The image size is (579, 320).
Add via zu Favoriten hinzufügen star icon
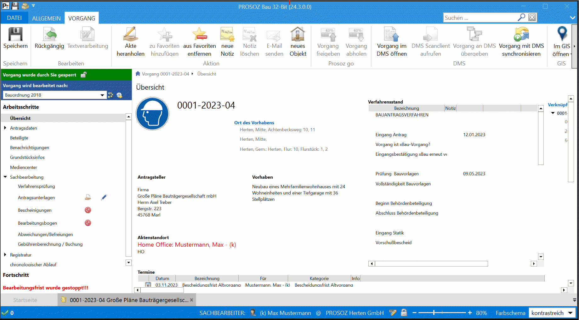tap(165, 34)
